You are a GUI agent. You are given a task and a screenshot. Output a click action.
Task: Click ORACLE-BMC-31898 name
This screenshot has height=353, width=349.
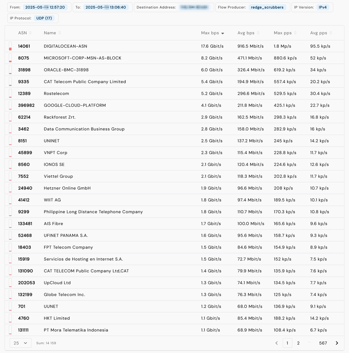66,70
